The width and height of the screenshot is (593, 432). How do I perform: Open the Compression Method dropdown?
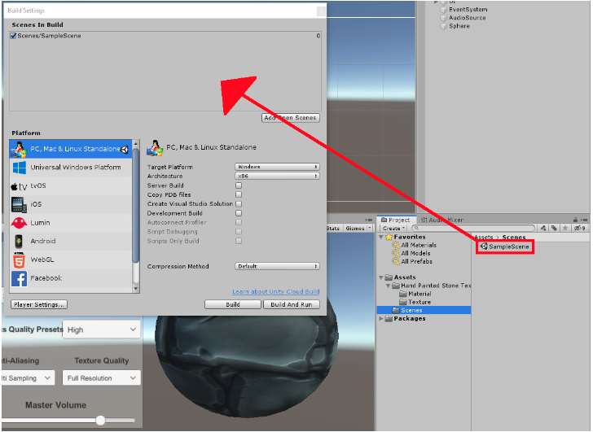277,266
